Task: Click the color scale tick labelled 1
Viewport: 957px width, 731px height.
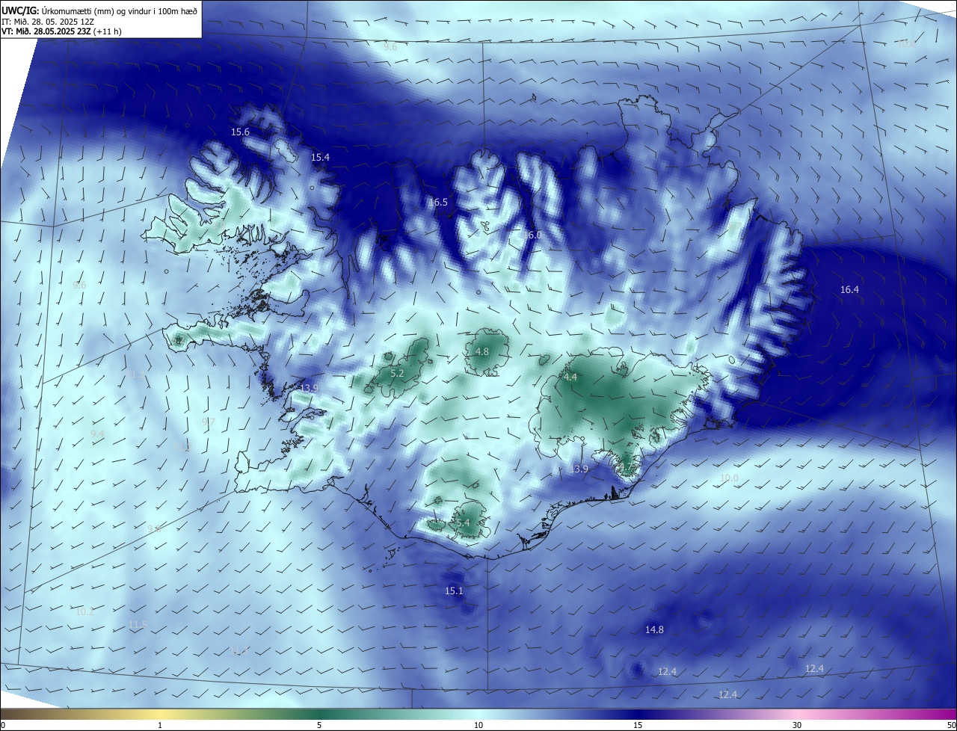Action: tap(160, 725)
